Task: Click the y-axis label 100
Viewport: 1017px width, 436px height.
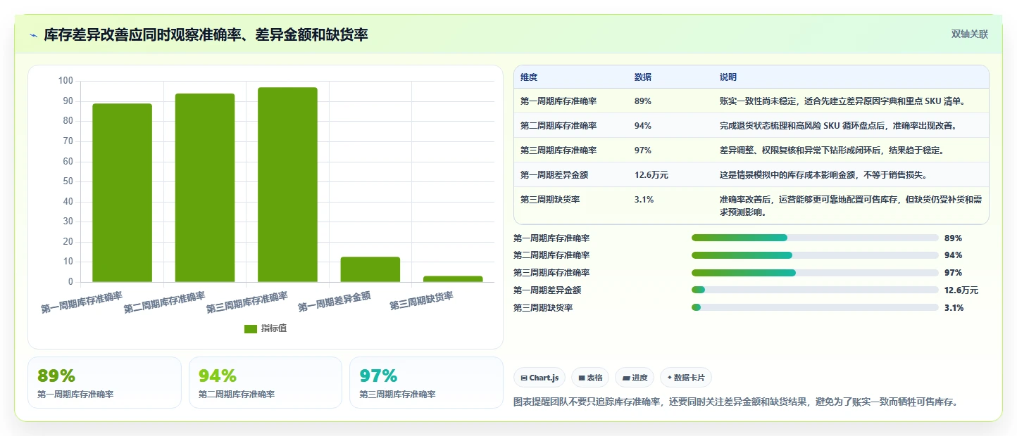Action: point(65,81)
